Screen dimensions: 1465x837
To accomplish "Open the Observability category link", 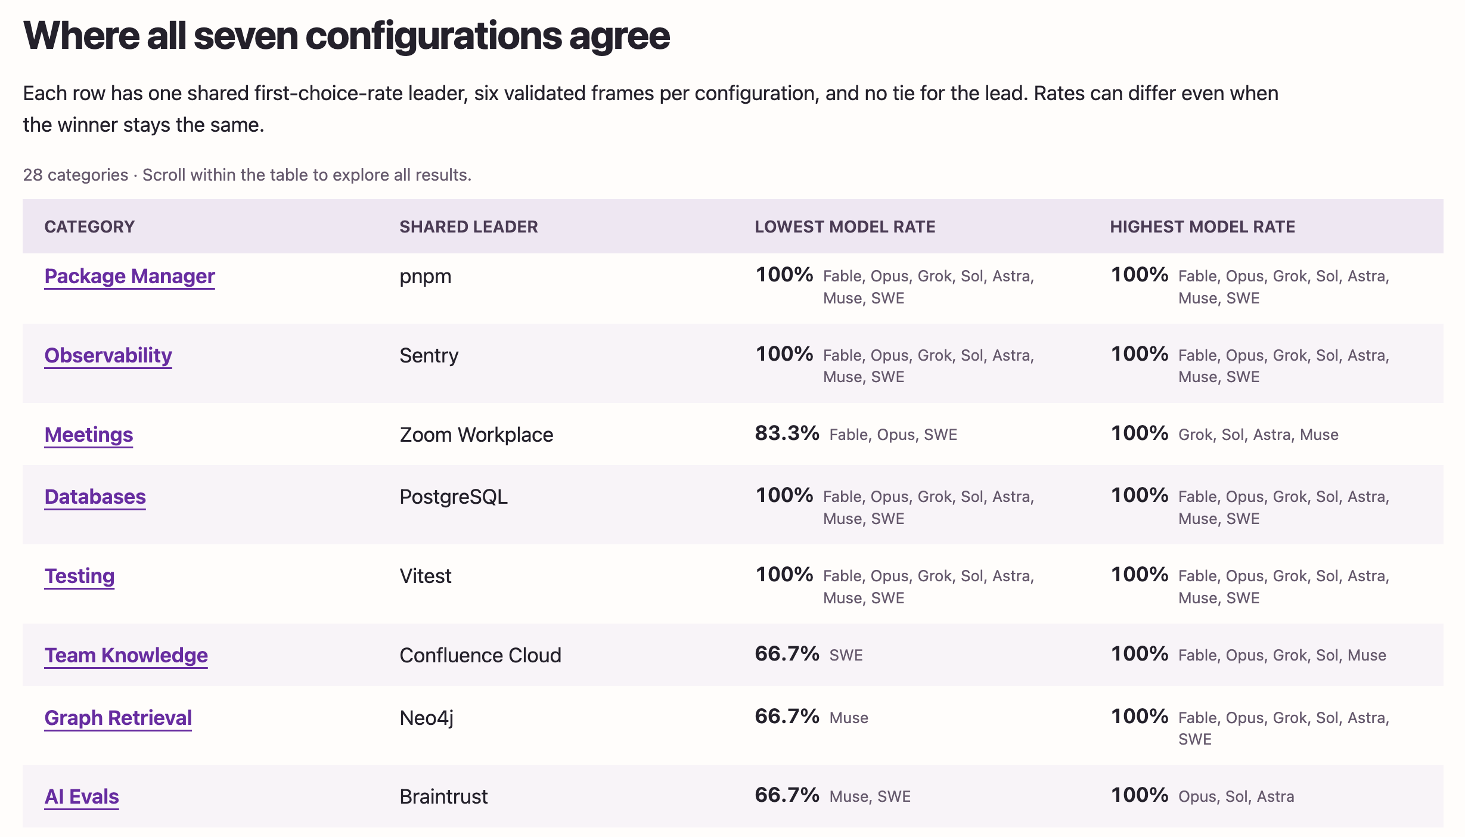I will (108, 356).
